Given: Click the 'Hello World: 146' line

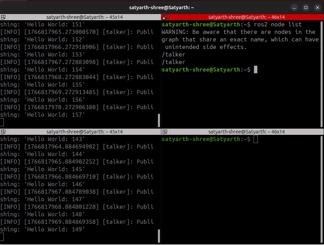Looking at the screenshot, I should tap(42, 184).
